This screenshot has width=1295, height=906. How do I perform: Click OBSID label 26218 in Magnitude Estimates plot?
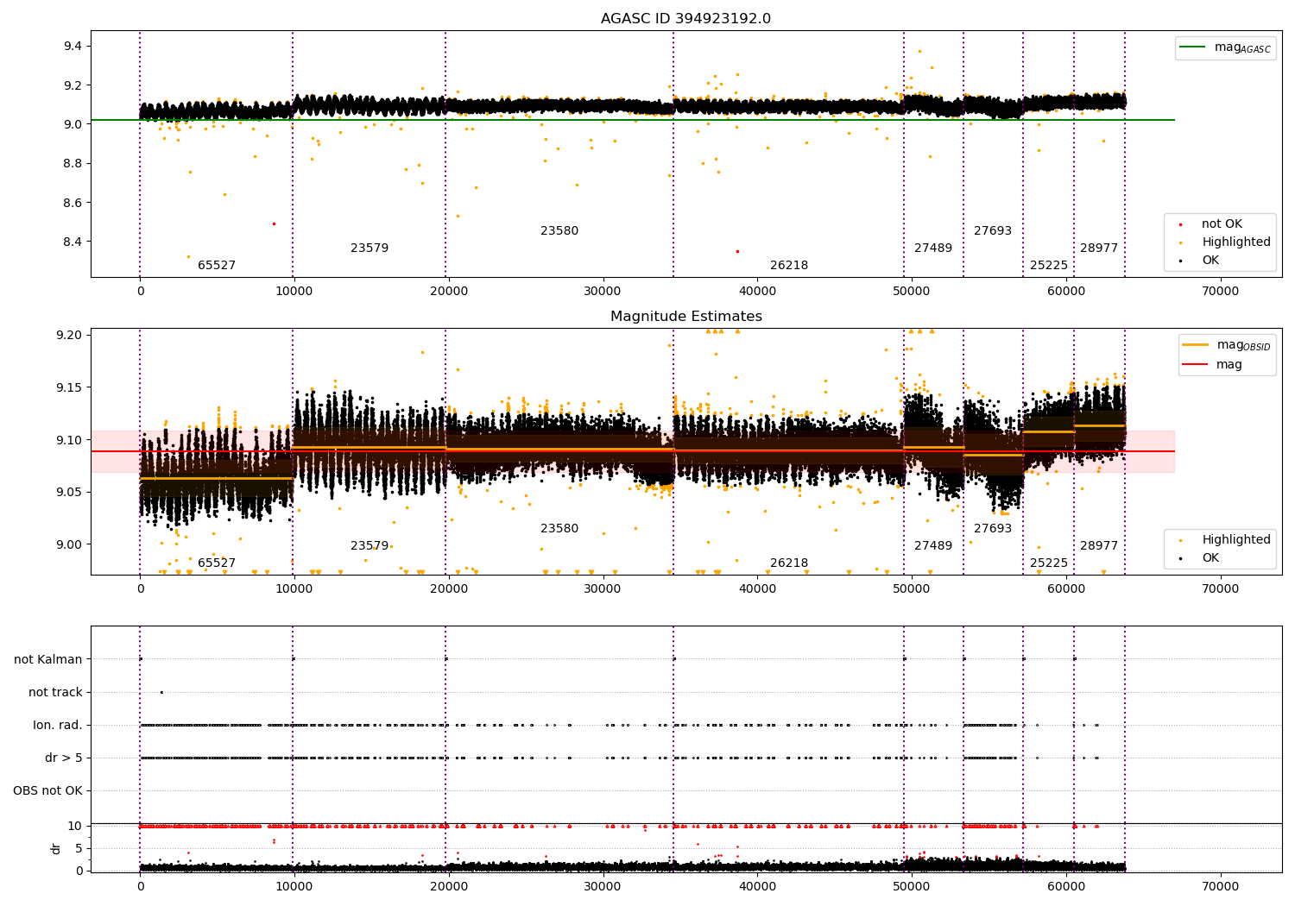tap(789, 563)
